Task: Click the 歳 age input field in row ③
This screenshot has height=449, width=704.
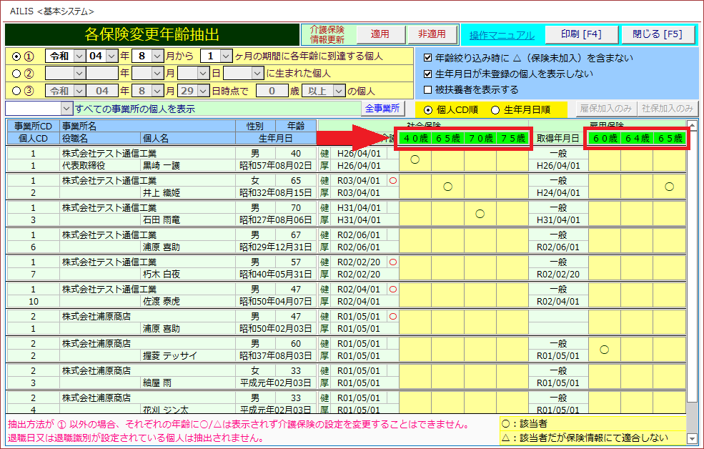Action: point(272,91)
